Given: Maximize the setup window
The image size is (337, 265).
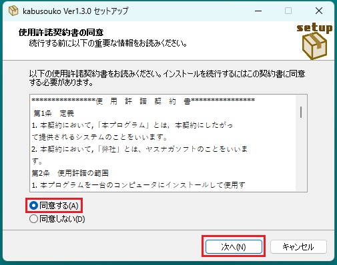Looking at the screenshot, I should (x=288, y=11).
